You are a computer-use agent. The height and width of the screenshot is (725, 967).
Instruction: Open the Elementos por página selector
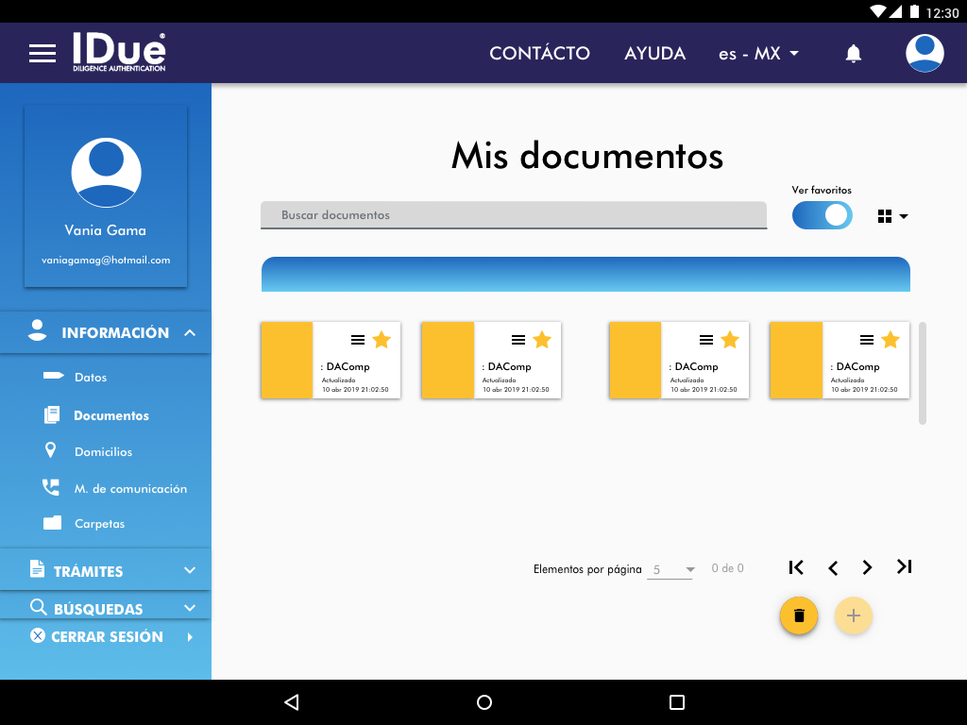pos(670,569)
